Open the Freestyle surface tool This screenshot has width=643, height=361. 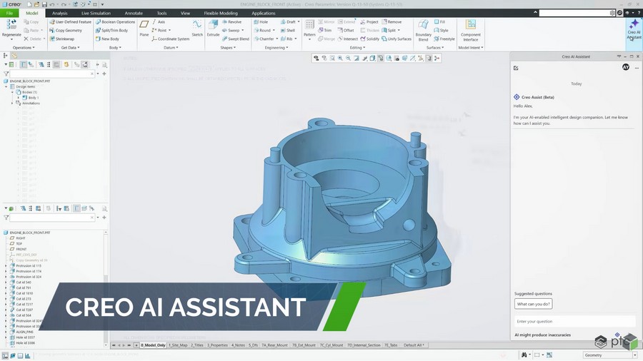tap(444, 39)
